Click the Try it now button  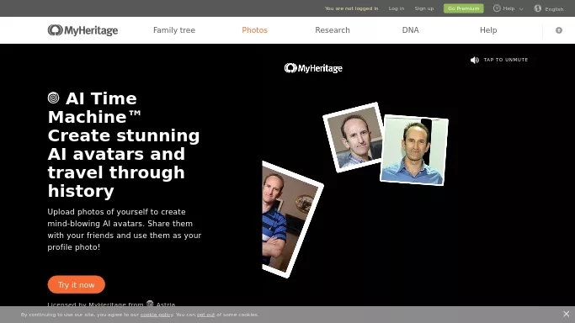[x=77, y=284]
